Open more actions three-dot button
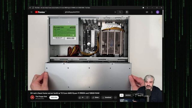 (x=115, y=97)
